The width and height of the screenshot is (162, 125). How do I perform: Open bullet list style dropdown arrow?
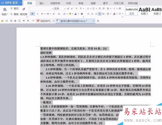91,8
